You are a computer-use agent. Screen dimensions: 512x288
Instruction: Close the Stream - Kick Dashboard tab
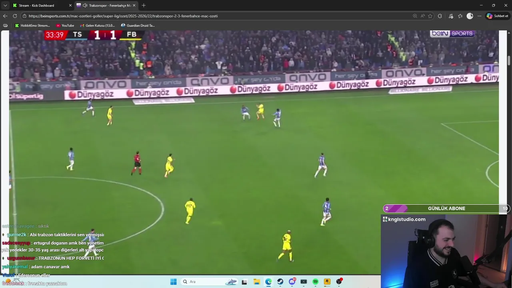(70, 6)
